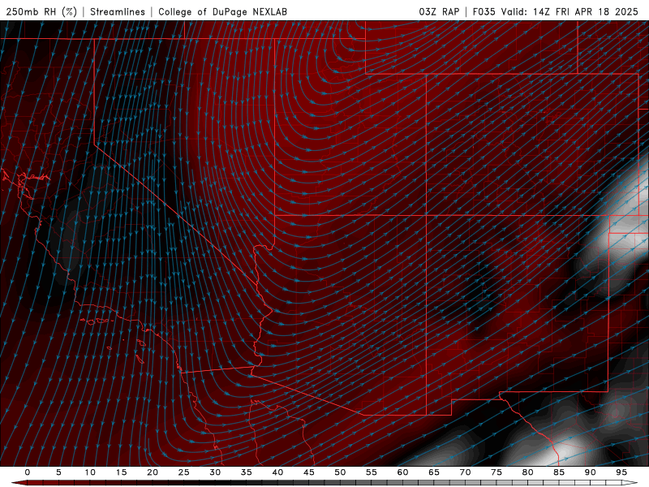649x487 pixels.
Task: Click the "60" label on the color bar
Action: coord(402,472)
